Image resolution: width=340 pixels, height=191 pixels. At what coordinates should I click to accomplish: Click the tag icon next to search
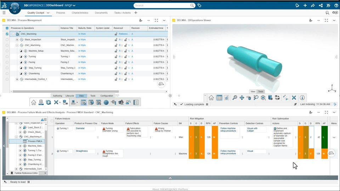pos(199,5)
